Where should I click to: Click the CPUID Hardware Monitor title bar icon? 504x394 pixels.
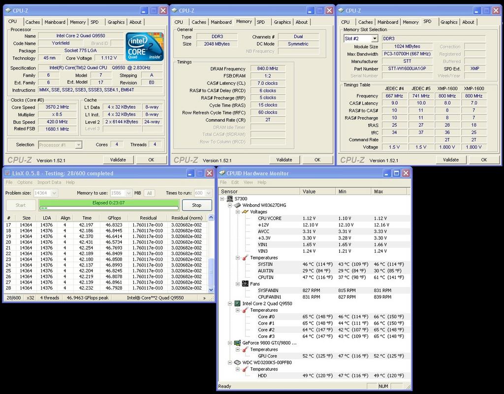(x=222, y=173)
